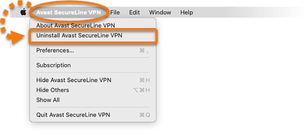
Task: Select the Subscription menu entry
Action: click(93, 65)
